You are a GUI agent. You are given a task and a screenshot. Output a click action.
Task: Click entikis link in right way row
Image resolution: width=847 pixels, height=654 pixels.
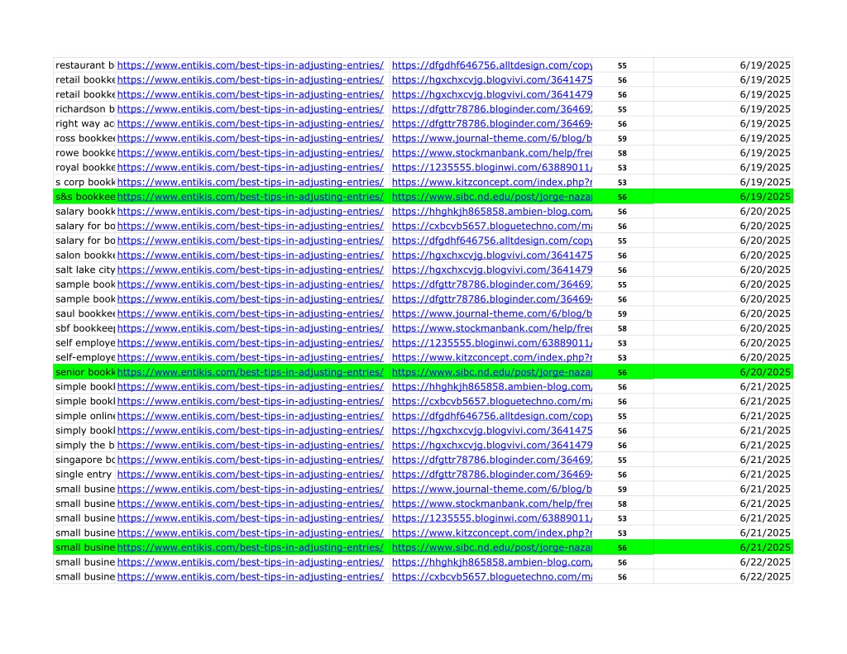coord(250,124)
